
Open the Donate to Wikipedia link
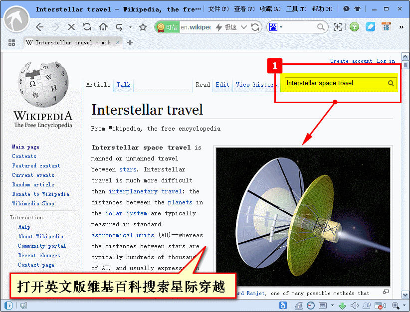click(x=41, y=194)
